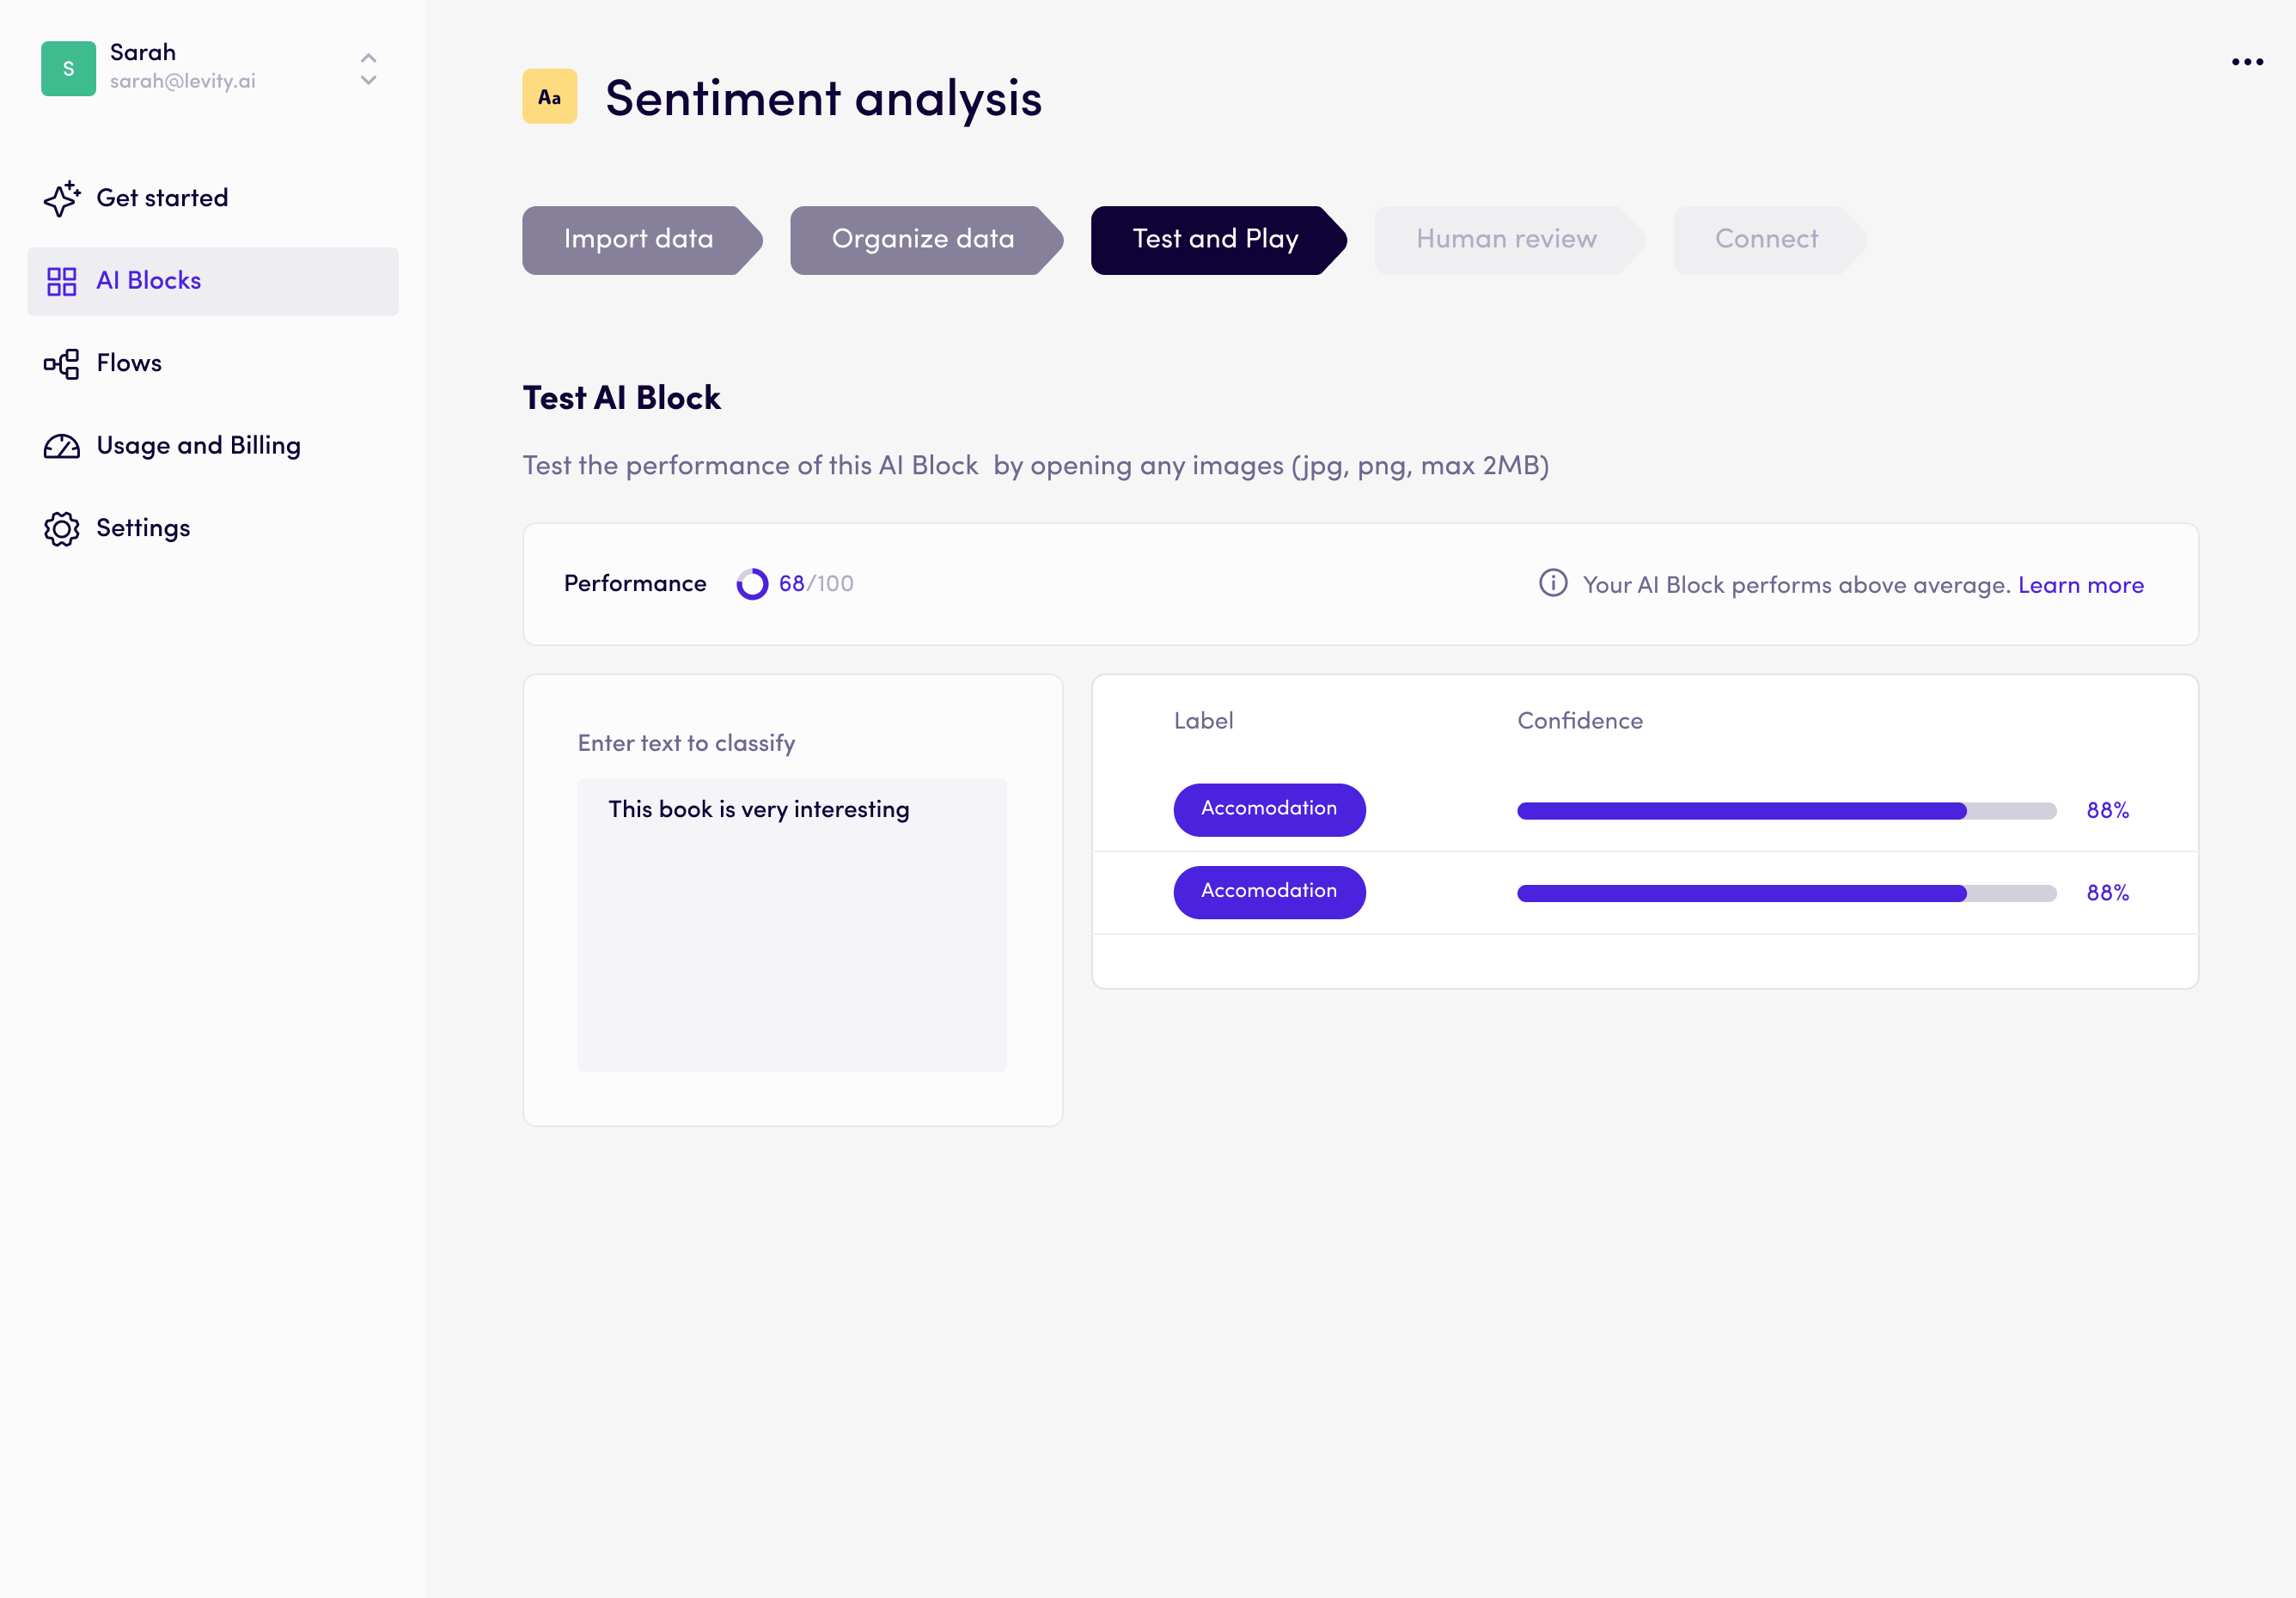This screenshot has width=2296, height=1598.
Task: Open the three-dot more options menu
Action: coord(2246,62)
